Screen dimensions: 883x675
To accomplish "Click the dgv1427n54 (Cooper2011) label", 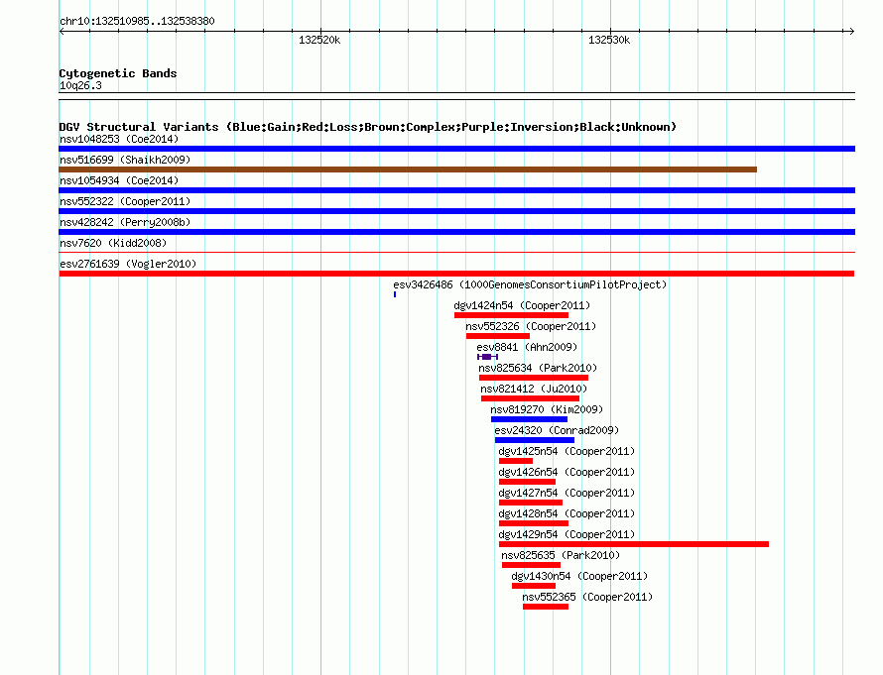I will click(x=567, y=493).
